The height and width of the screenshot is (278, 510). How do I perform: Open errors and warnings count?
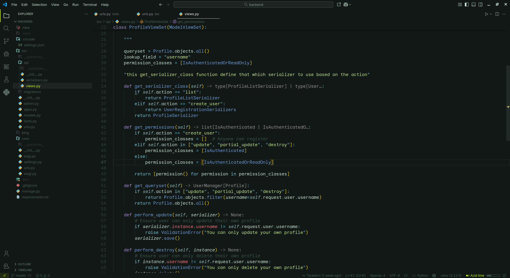43,276
